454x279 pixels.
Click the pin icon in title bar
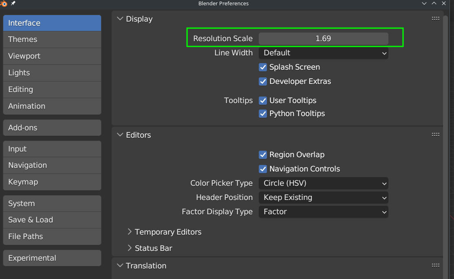[13, 3]
